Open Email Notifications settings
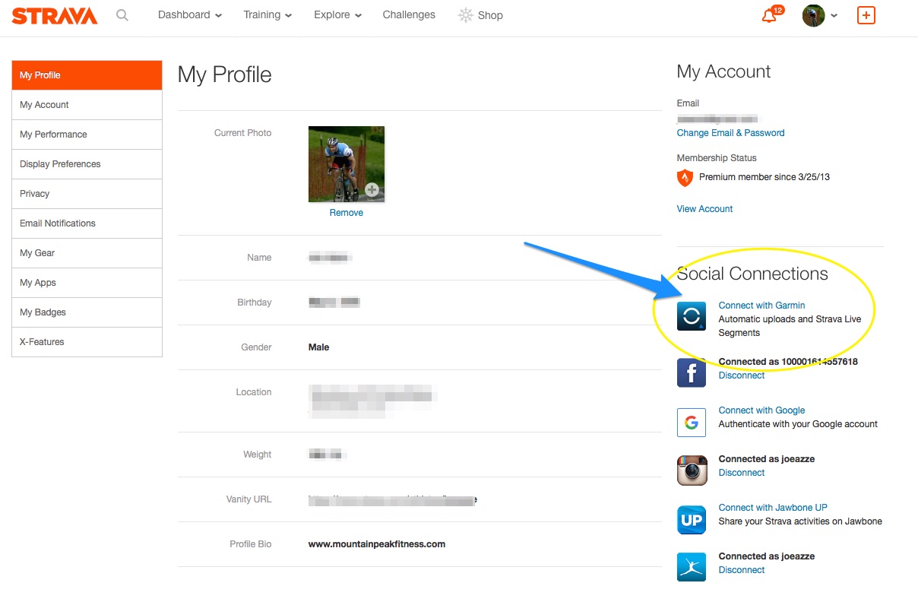 87,223
